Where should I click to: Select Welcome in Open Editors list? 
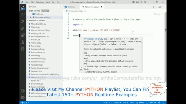pos(39,14)
